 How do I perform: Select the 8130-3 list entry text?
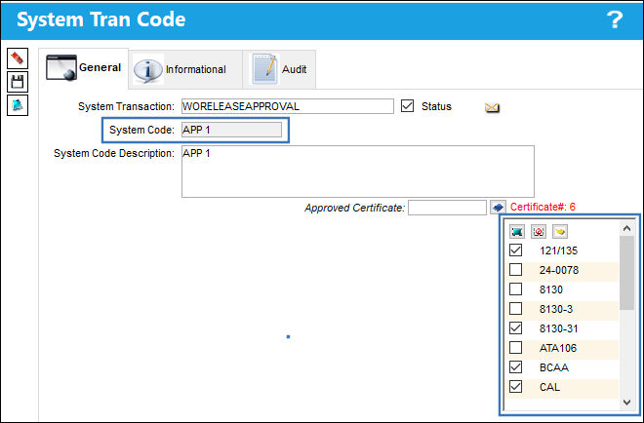pyautogui.click(x=556, y=309)
